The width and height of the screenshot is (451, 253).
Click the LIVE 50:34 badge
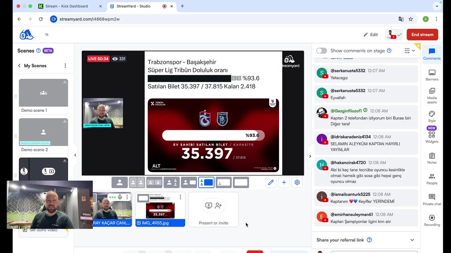tap(98, 59)
